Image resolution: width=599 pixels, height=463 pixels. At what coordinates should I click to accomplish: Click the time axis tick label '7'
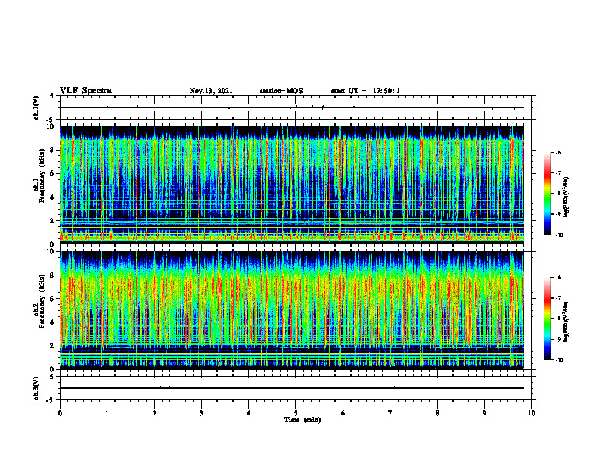pos(390,413)
